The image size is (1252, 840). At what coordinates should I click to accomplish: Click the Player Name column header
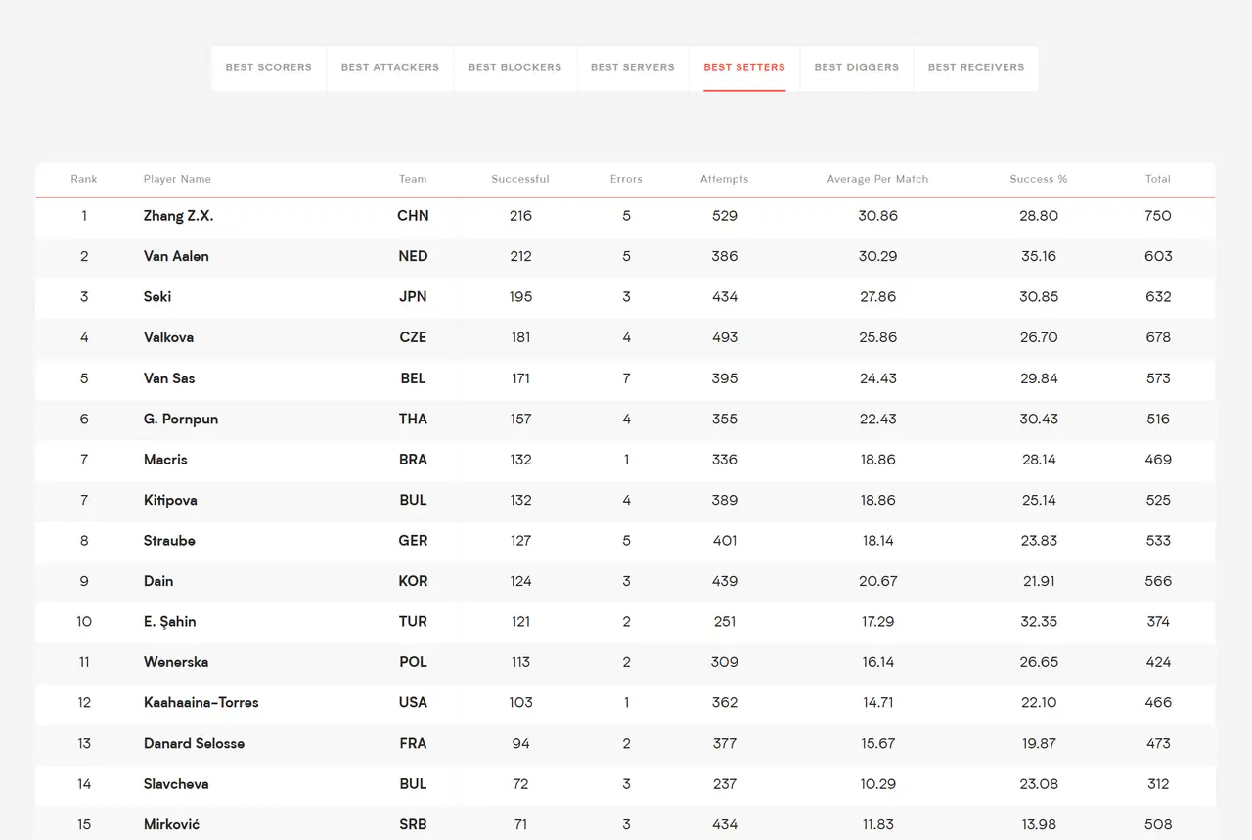(x=177, y=179)
